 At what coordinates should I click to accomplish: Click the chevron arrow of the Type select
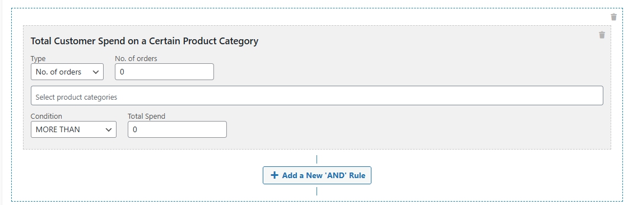coord(95,72)
